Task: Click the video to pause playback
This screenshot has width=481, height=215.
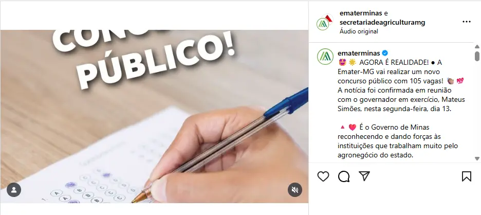Action: (x=154, y=116)
